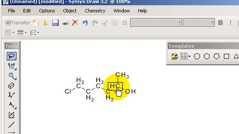Open the font name combo box
Screen dimensions: 239x134
(156, 22)
